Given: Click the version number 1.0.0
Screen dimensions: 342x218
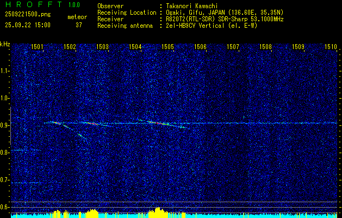Looking at the screenshot, I should pyautogui.click(x=74, y=5).
